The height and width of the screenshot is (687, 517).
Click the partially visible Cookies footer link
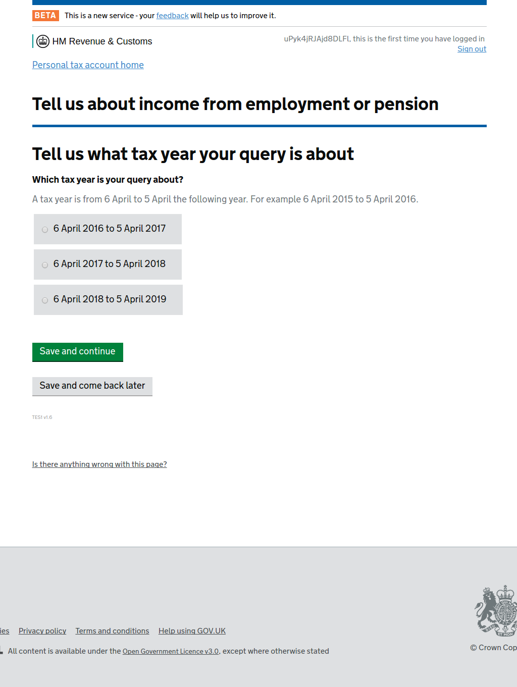pyautogui.click(x=5, y=631)
